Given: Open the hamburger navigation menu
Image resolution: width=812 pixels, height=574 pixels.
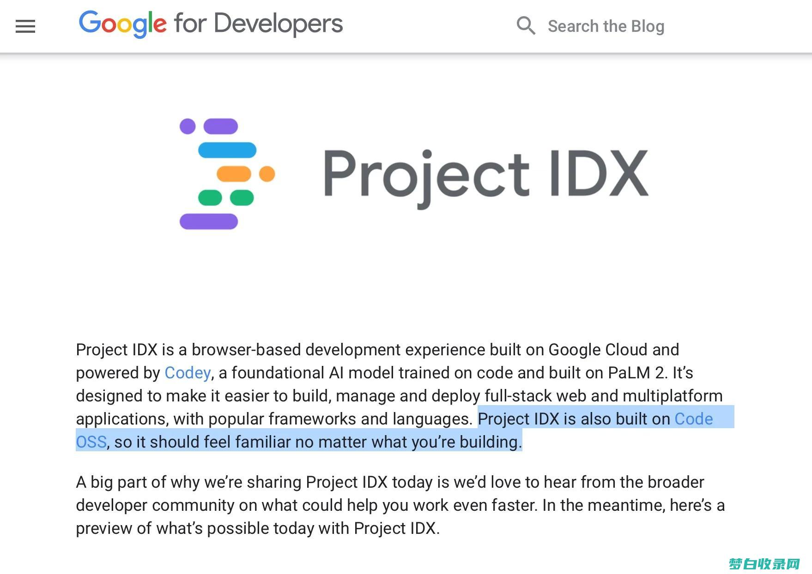Looking at the screenshot, I should [25, 26].
